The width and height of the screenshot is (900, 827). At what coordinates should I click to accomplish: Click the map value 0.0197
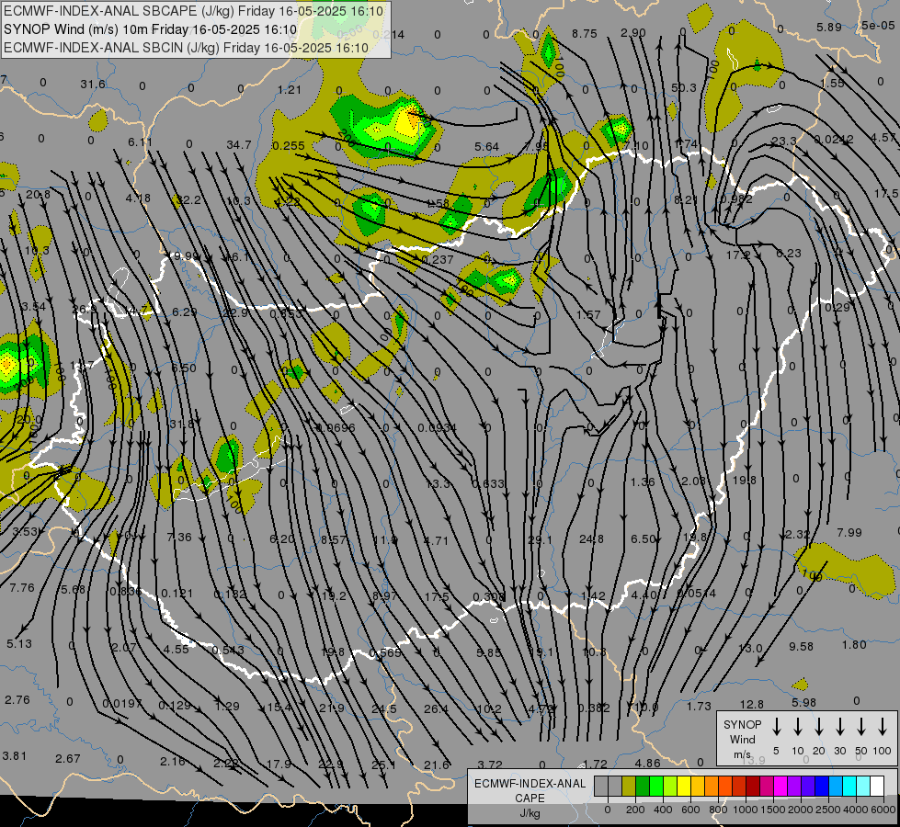tap(122, 704)
